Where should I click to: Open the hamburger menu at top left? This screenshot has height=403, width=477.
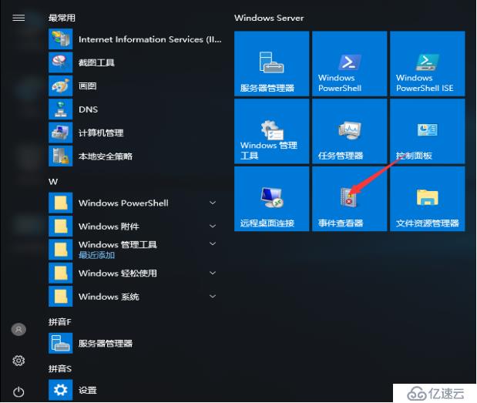point(18,18)
